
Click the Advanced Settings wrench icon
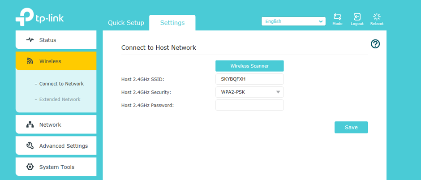[x=30, y=146]
